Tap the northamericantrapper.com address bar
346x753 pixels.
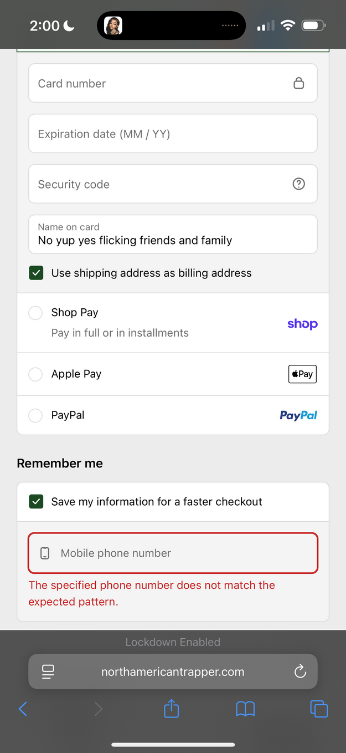[173, 672]
